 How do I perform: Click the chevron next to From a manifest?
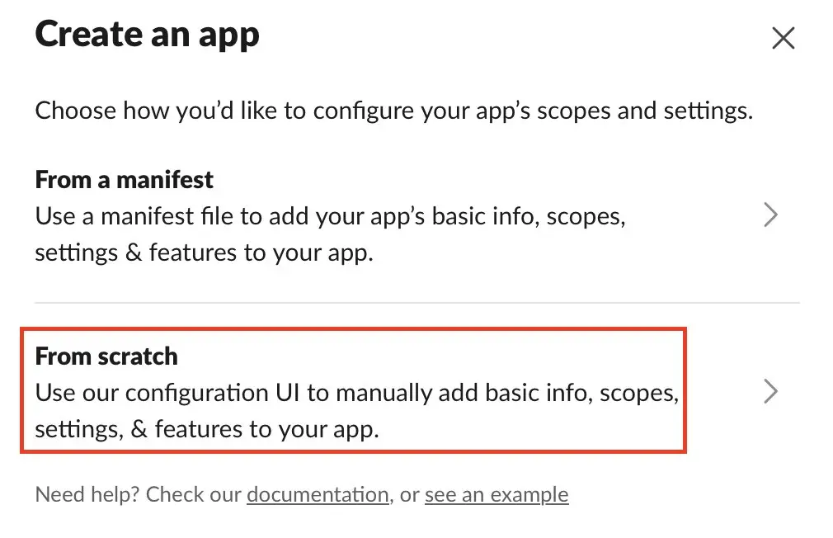pos(772,215)
